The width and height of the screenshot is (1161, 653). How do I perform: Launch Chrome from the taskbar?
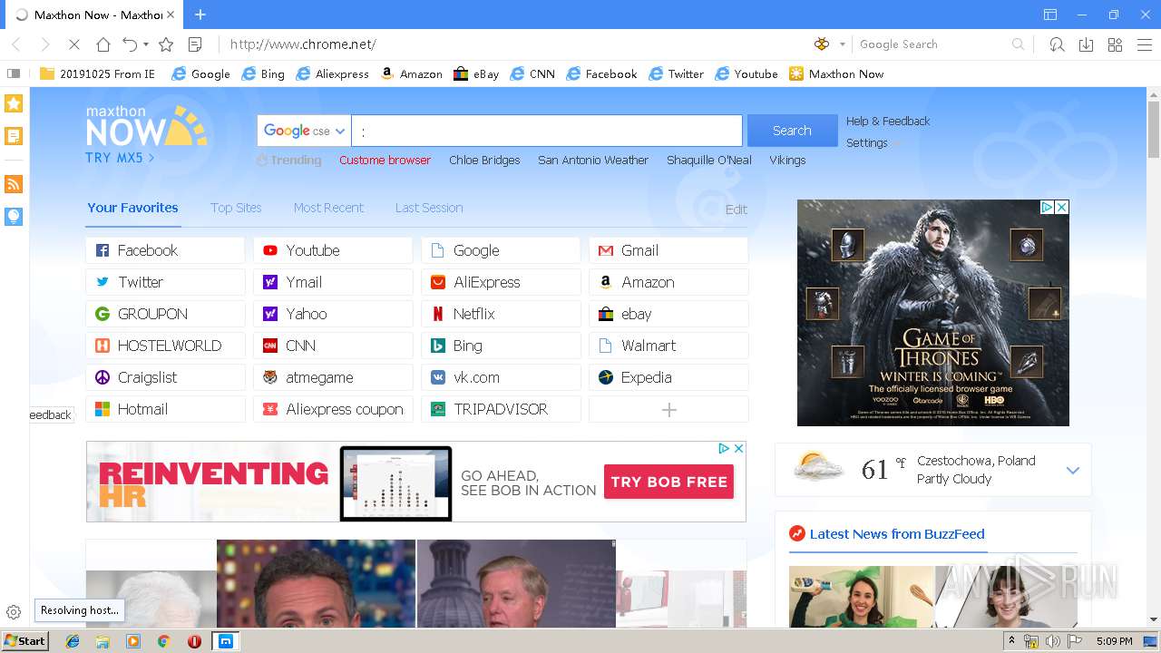[163, 641]
